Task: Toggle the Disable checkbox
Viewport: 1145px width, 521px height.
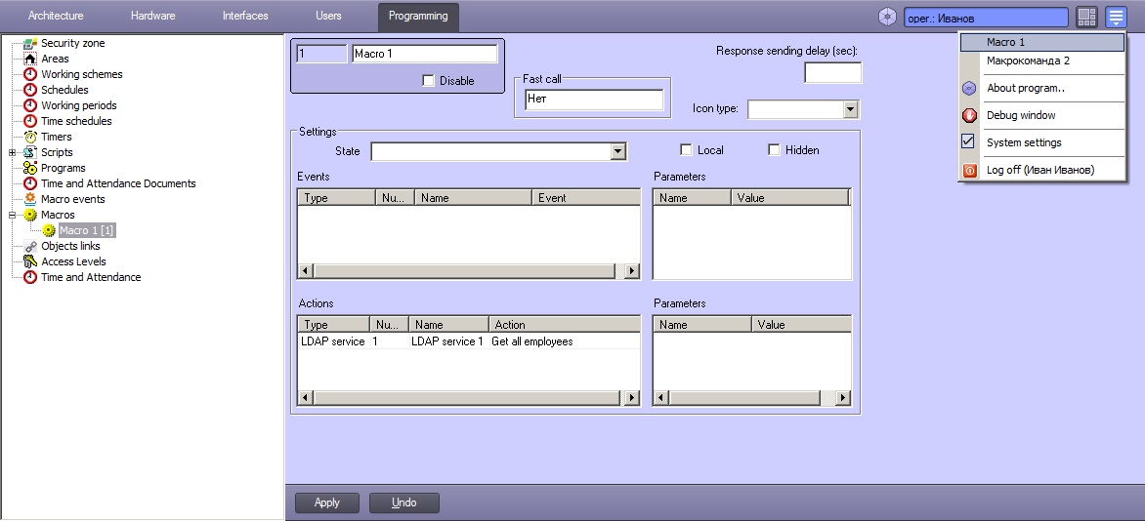Action: 428,81
